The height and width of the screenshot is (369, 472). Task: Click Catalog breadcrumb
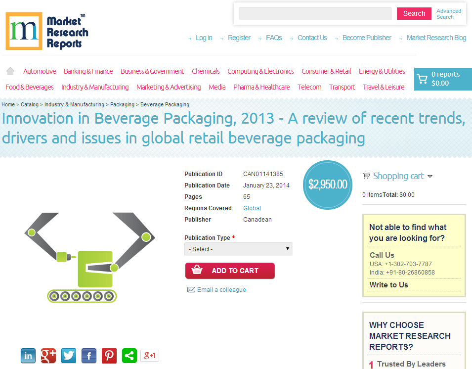point(30,104)
